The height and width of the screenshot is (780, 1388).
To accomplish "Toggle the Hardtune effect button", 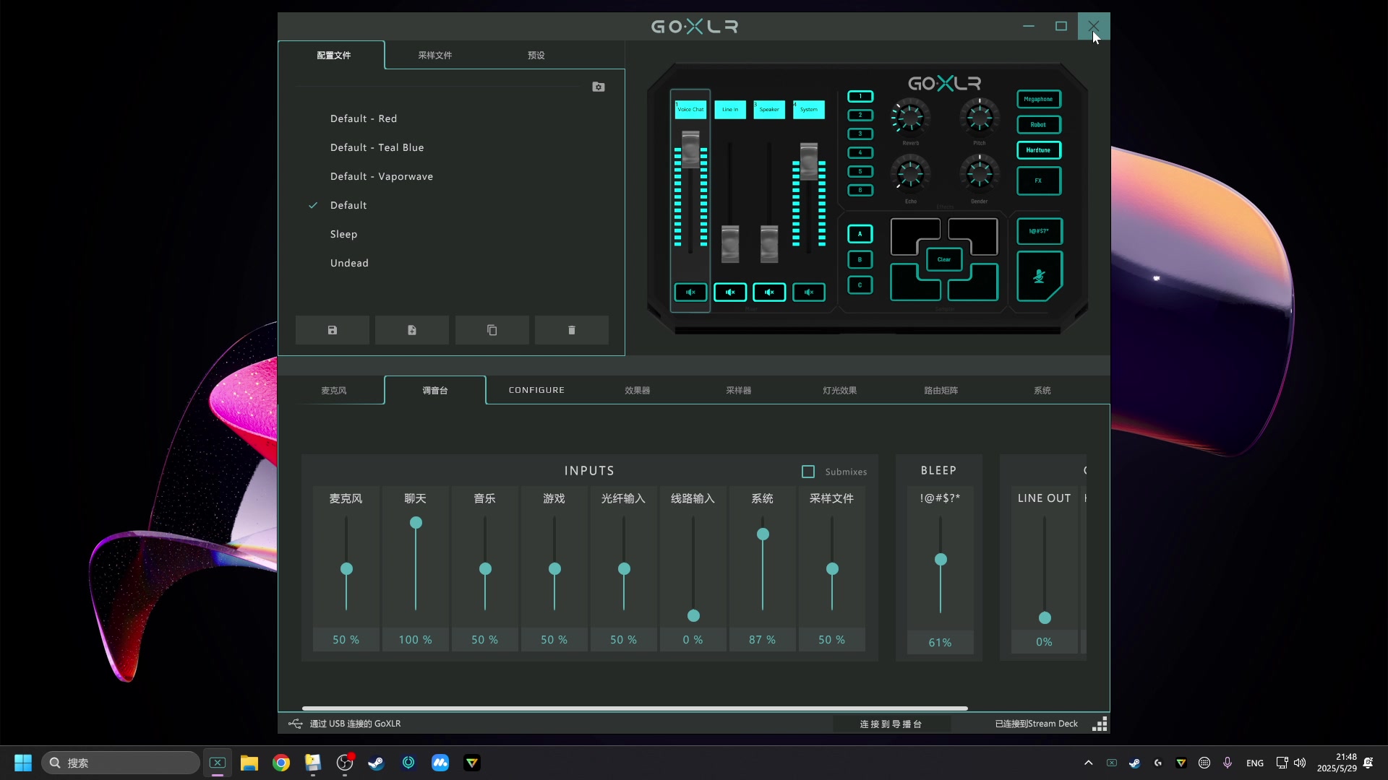I will (1039, 150).
